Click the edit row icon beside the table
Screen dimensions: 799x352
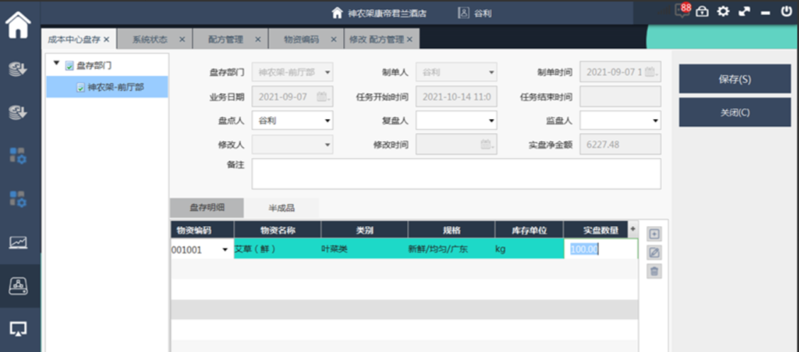click(654, 252)
